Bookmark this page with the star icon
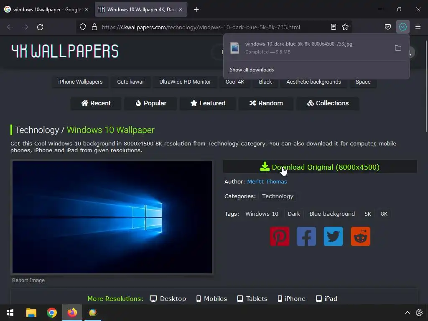Image resolution: width=428 pixels, height=321 pixels. pyautogui.click(x=345, y=27)
